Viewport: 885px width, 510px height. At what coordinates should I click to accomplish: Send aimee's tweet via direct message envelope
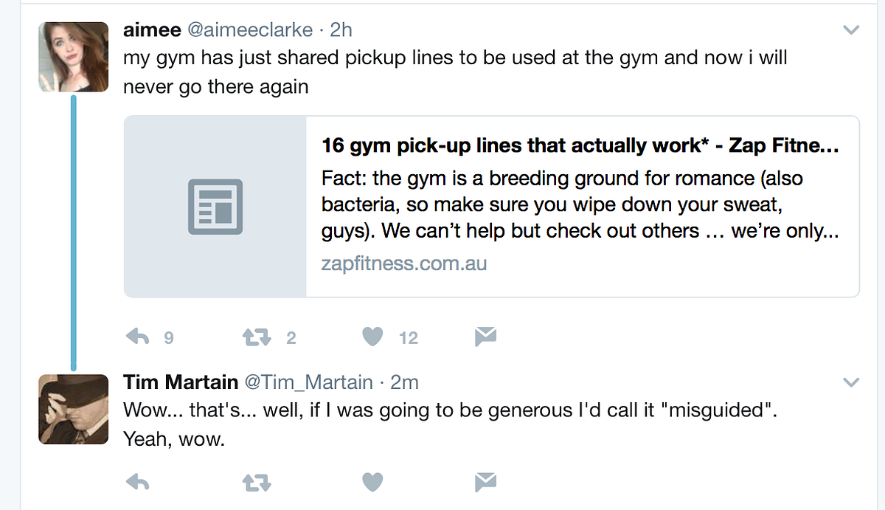point(485,337)
